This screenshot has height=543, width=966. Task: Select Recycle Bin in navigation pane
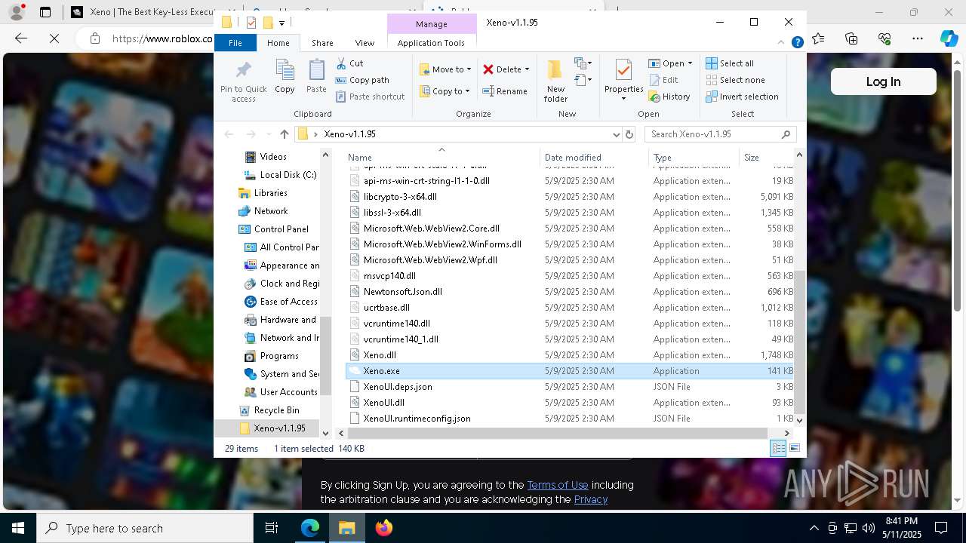[x=276, y=410]
